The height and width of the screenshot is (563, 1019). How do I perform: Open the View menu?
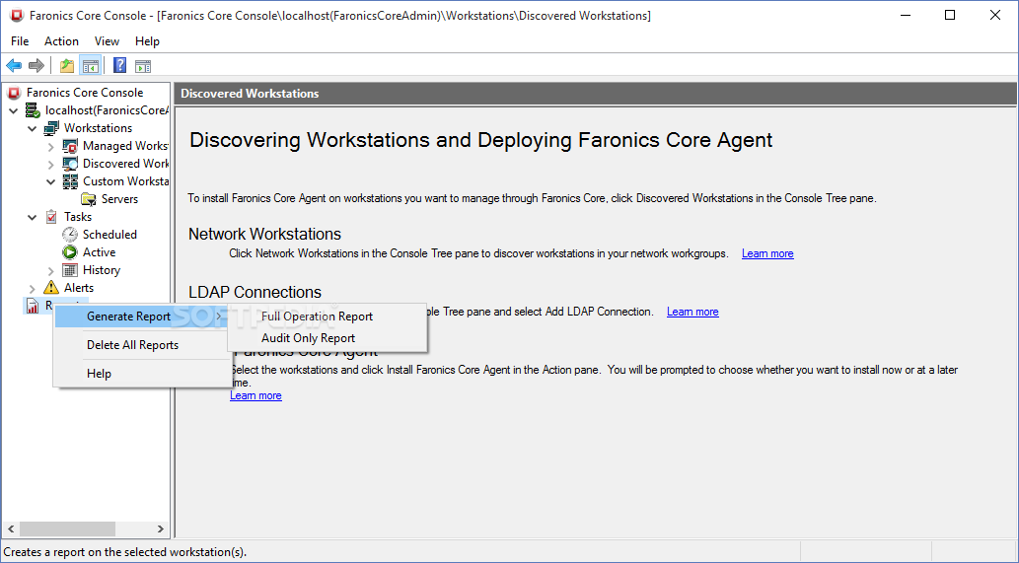(107, 40)
